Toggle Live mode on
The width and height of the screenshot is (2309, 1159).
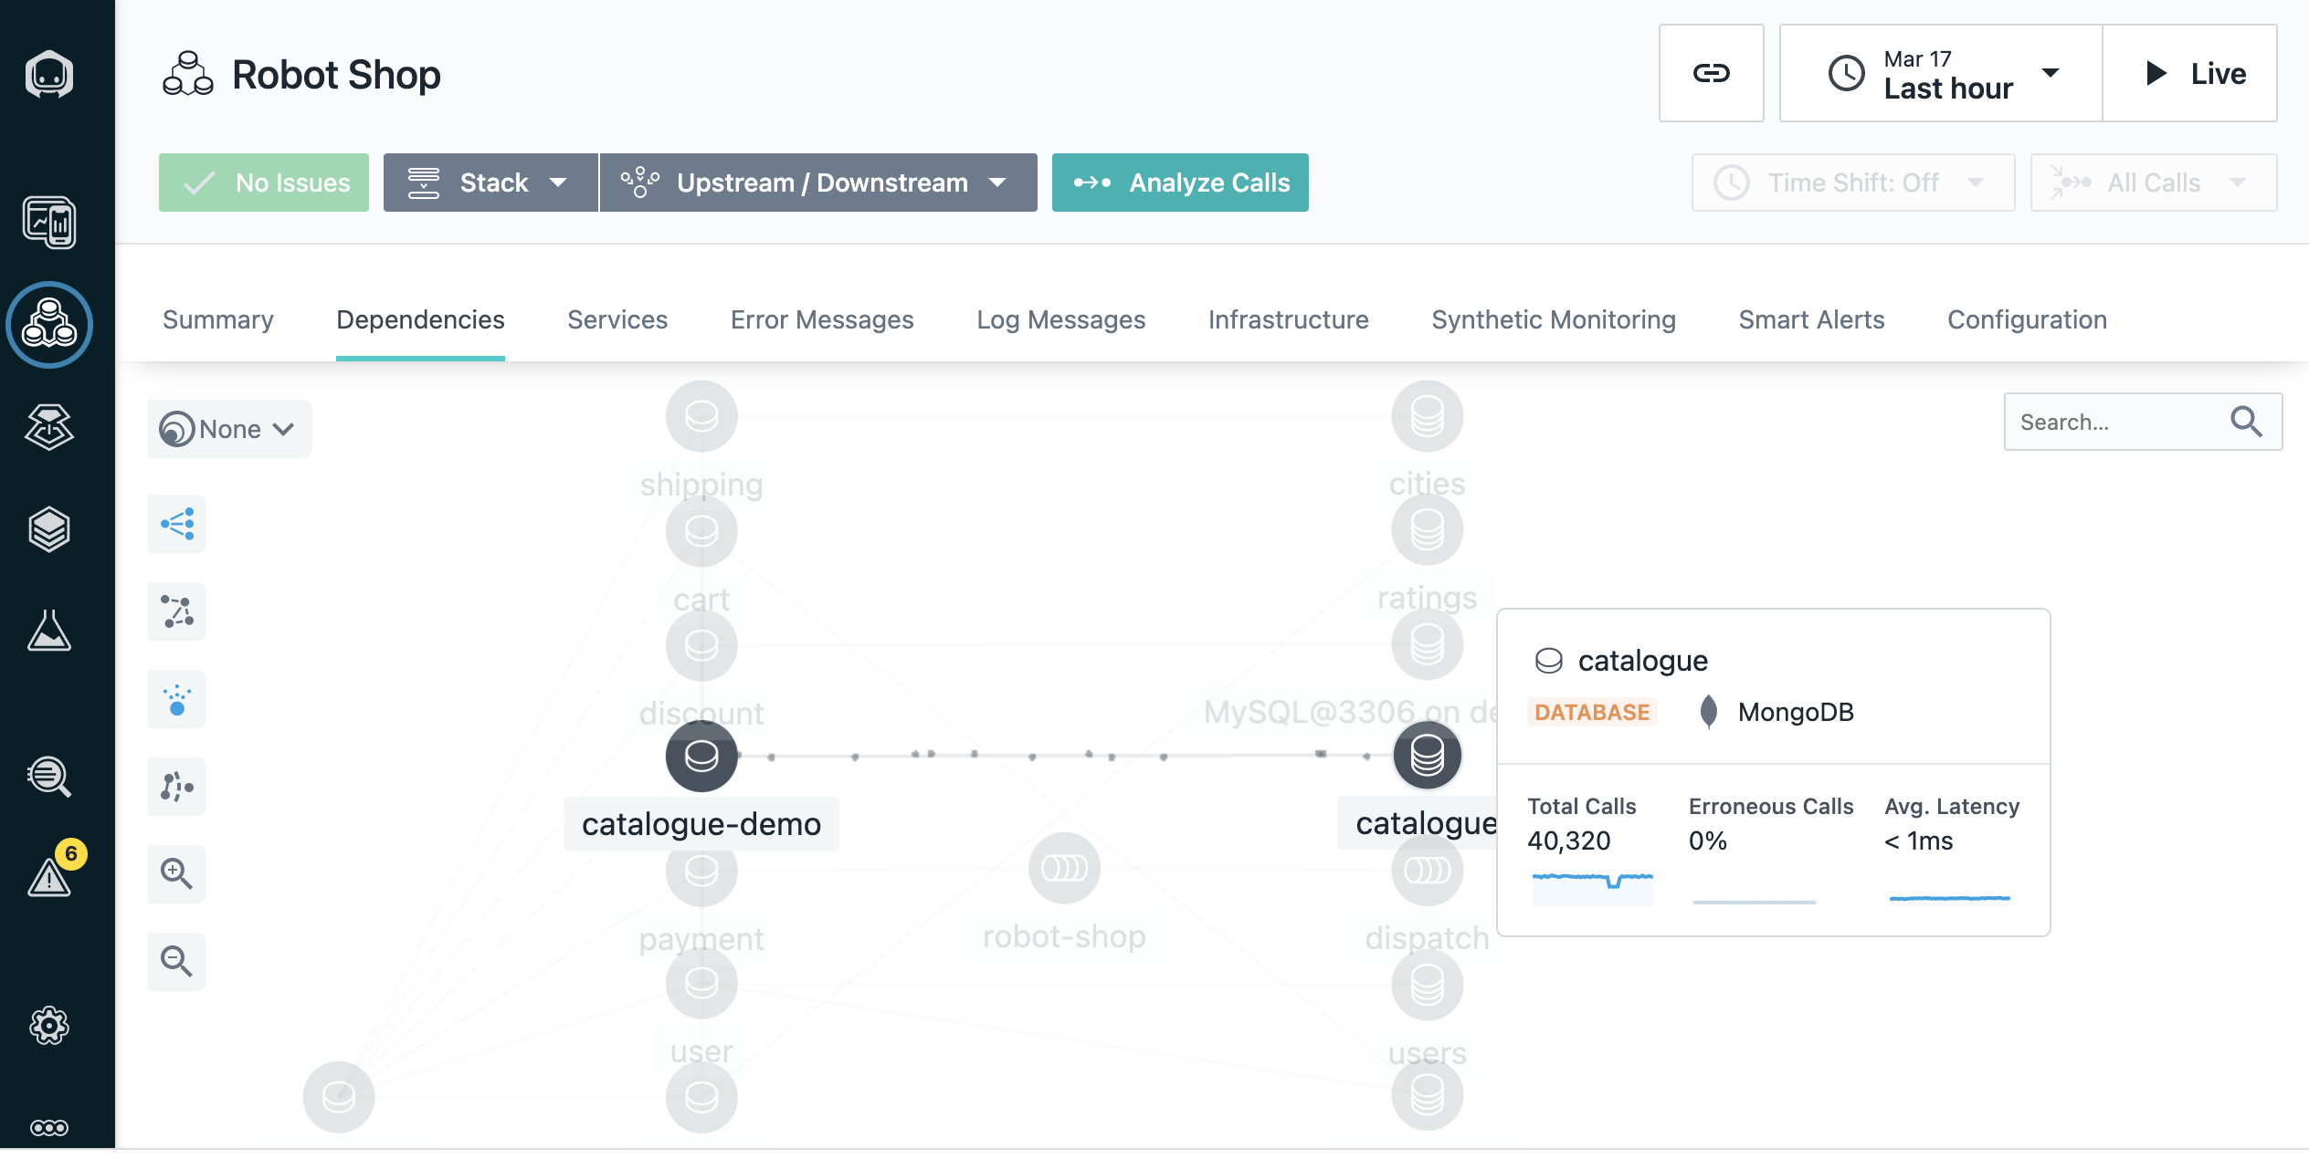click(x=2190, y=73)
